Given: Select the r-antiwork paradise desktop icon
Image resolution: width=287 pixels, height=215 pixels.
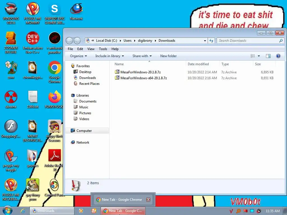Looking at the screenshot, I should point(55,43).
